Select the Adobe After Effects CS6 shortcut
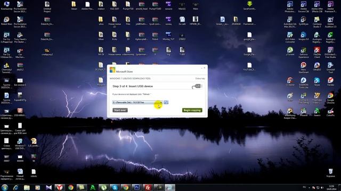Image resolution: width=341 pixels, height=191 pixels. pos(317,6)
